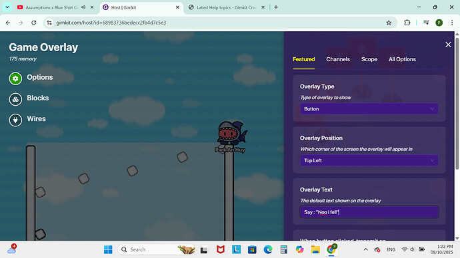Open the tab search dropdown arrow
460x258 pixels.
(x=7, y=7)
